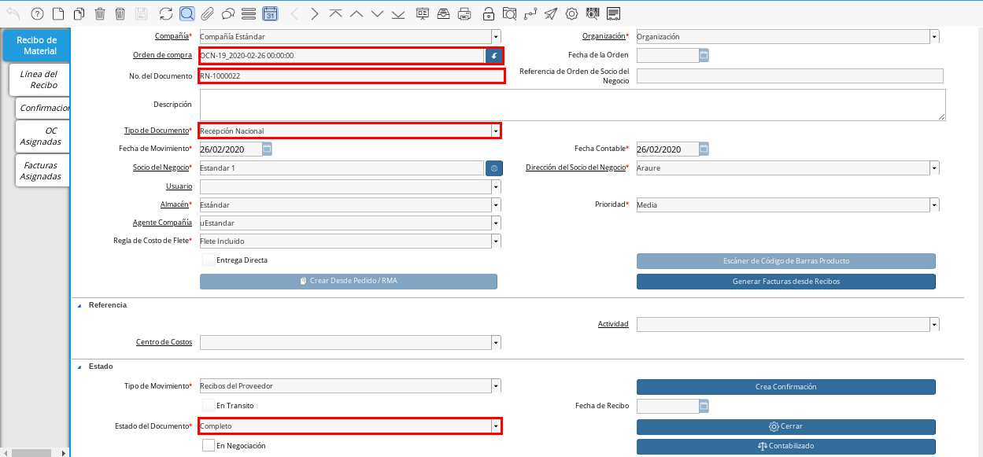The width and height of the screenshot is (983, 457).
Task: Click the magnifier find record icon
Action: (187, 13)
